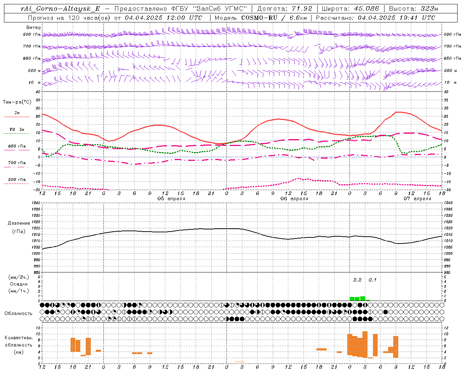
Task: Click the Ветер panel label
Action: 33,27
